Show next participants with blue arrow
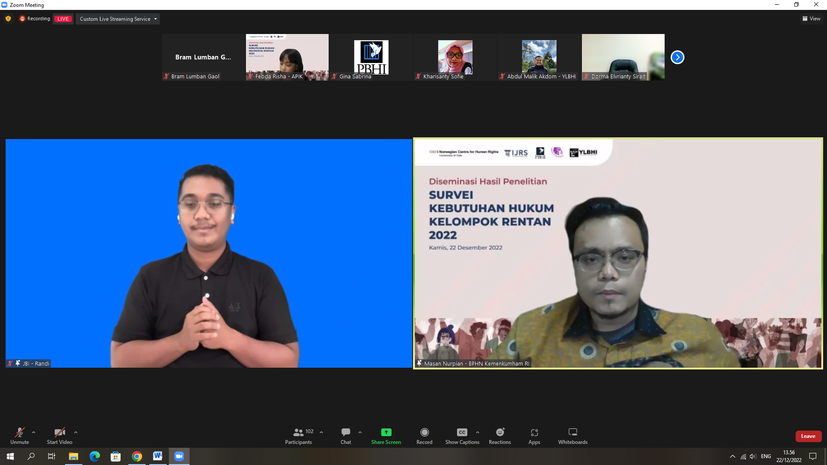The height and width of the screenshot is (465, 827). click(x=677, y=57)
